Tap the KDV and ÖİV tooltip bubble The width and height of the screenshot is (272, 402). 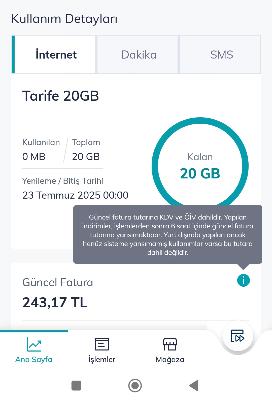(x=167, y=234)
